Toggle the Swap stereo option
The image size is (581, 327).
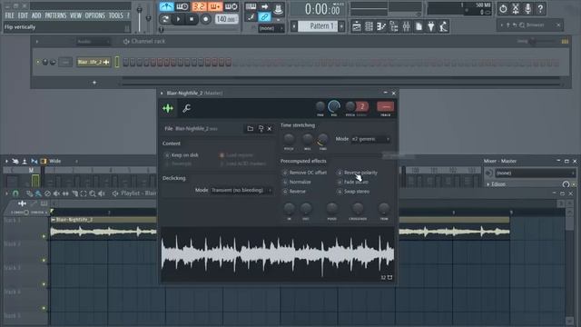click(x=353, y=192)
